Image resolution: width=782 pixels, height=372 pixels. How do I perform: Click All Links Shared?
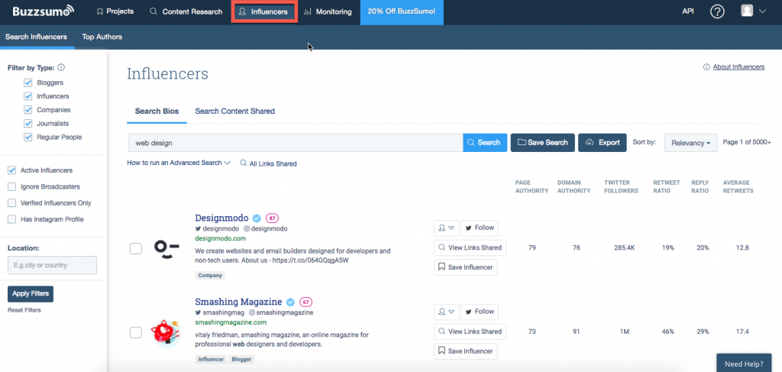(268, 163)
